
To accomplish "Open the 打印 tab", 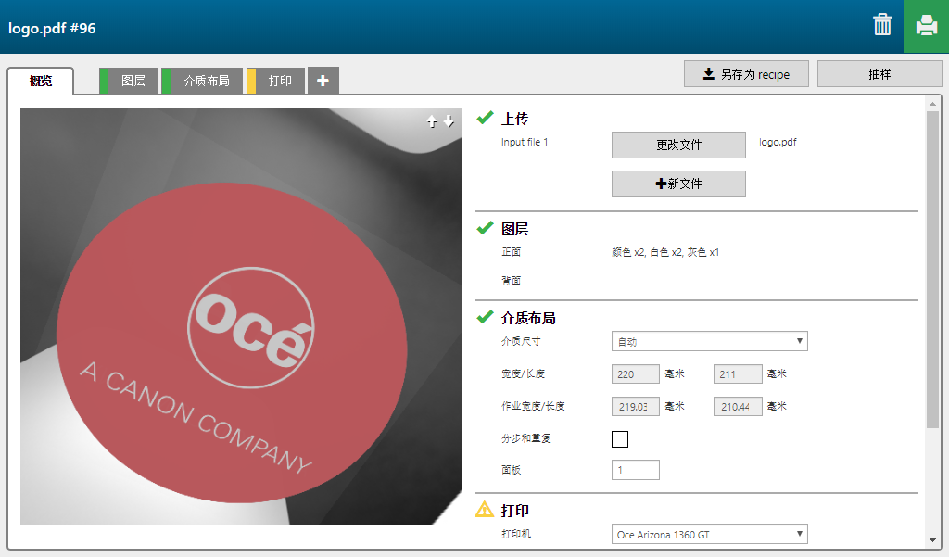I will [275, 81].
